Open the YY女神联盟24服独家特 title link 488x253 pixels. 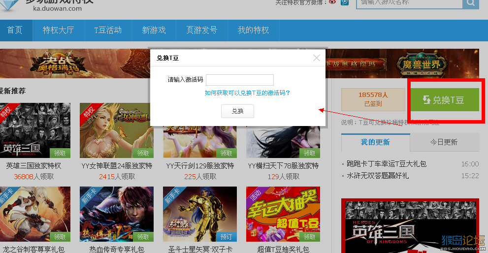coord(117,166)
